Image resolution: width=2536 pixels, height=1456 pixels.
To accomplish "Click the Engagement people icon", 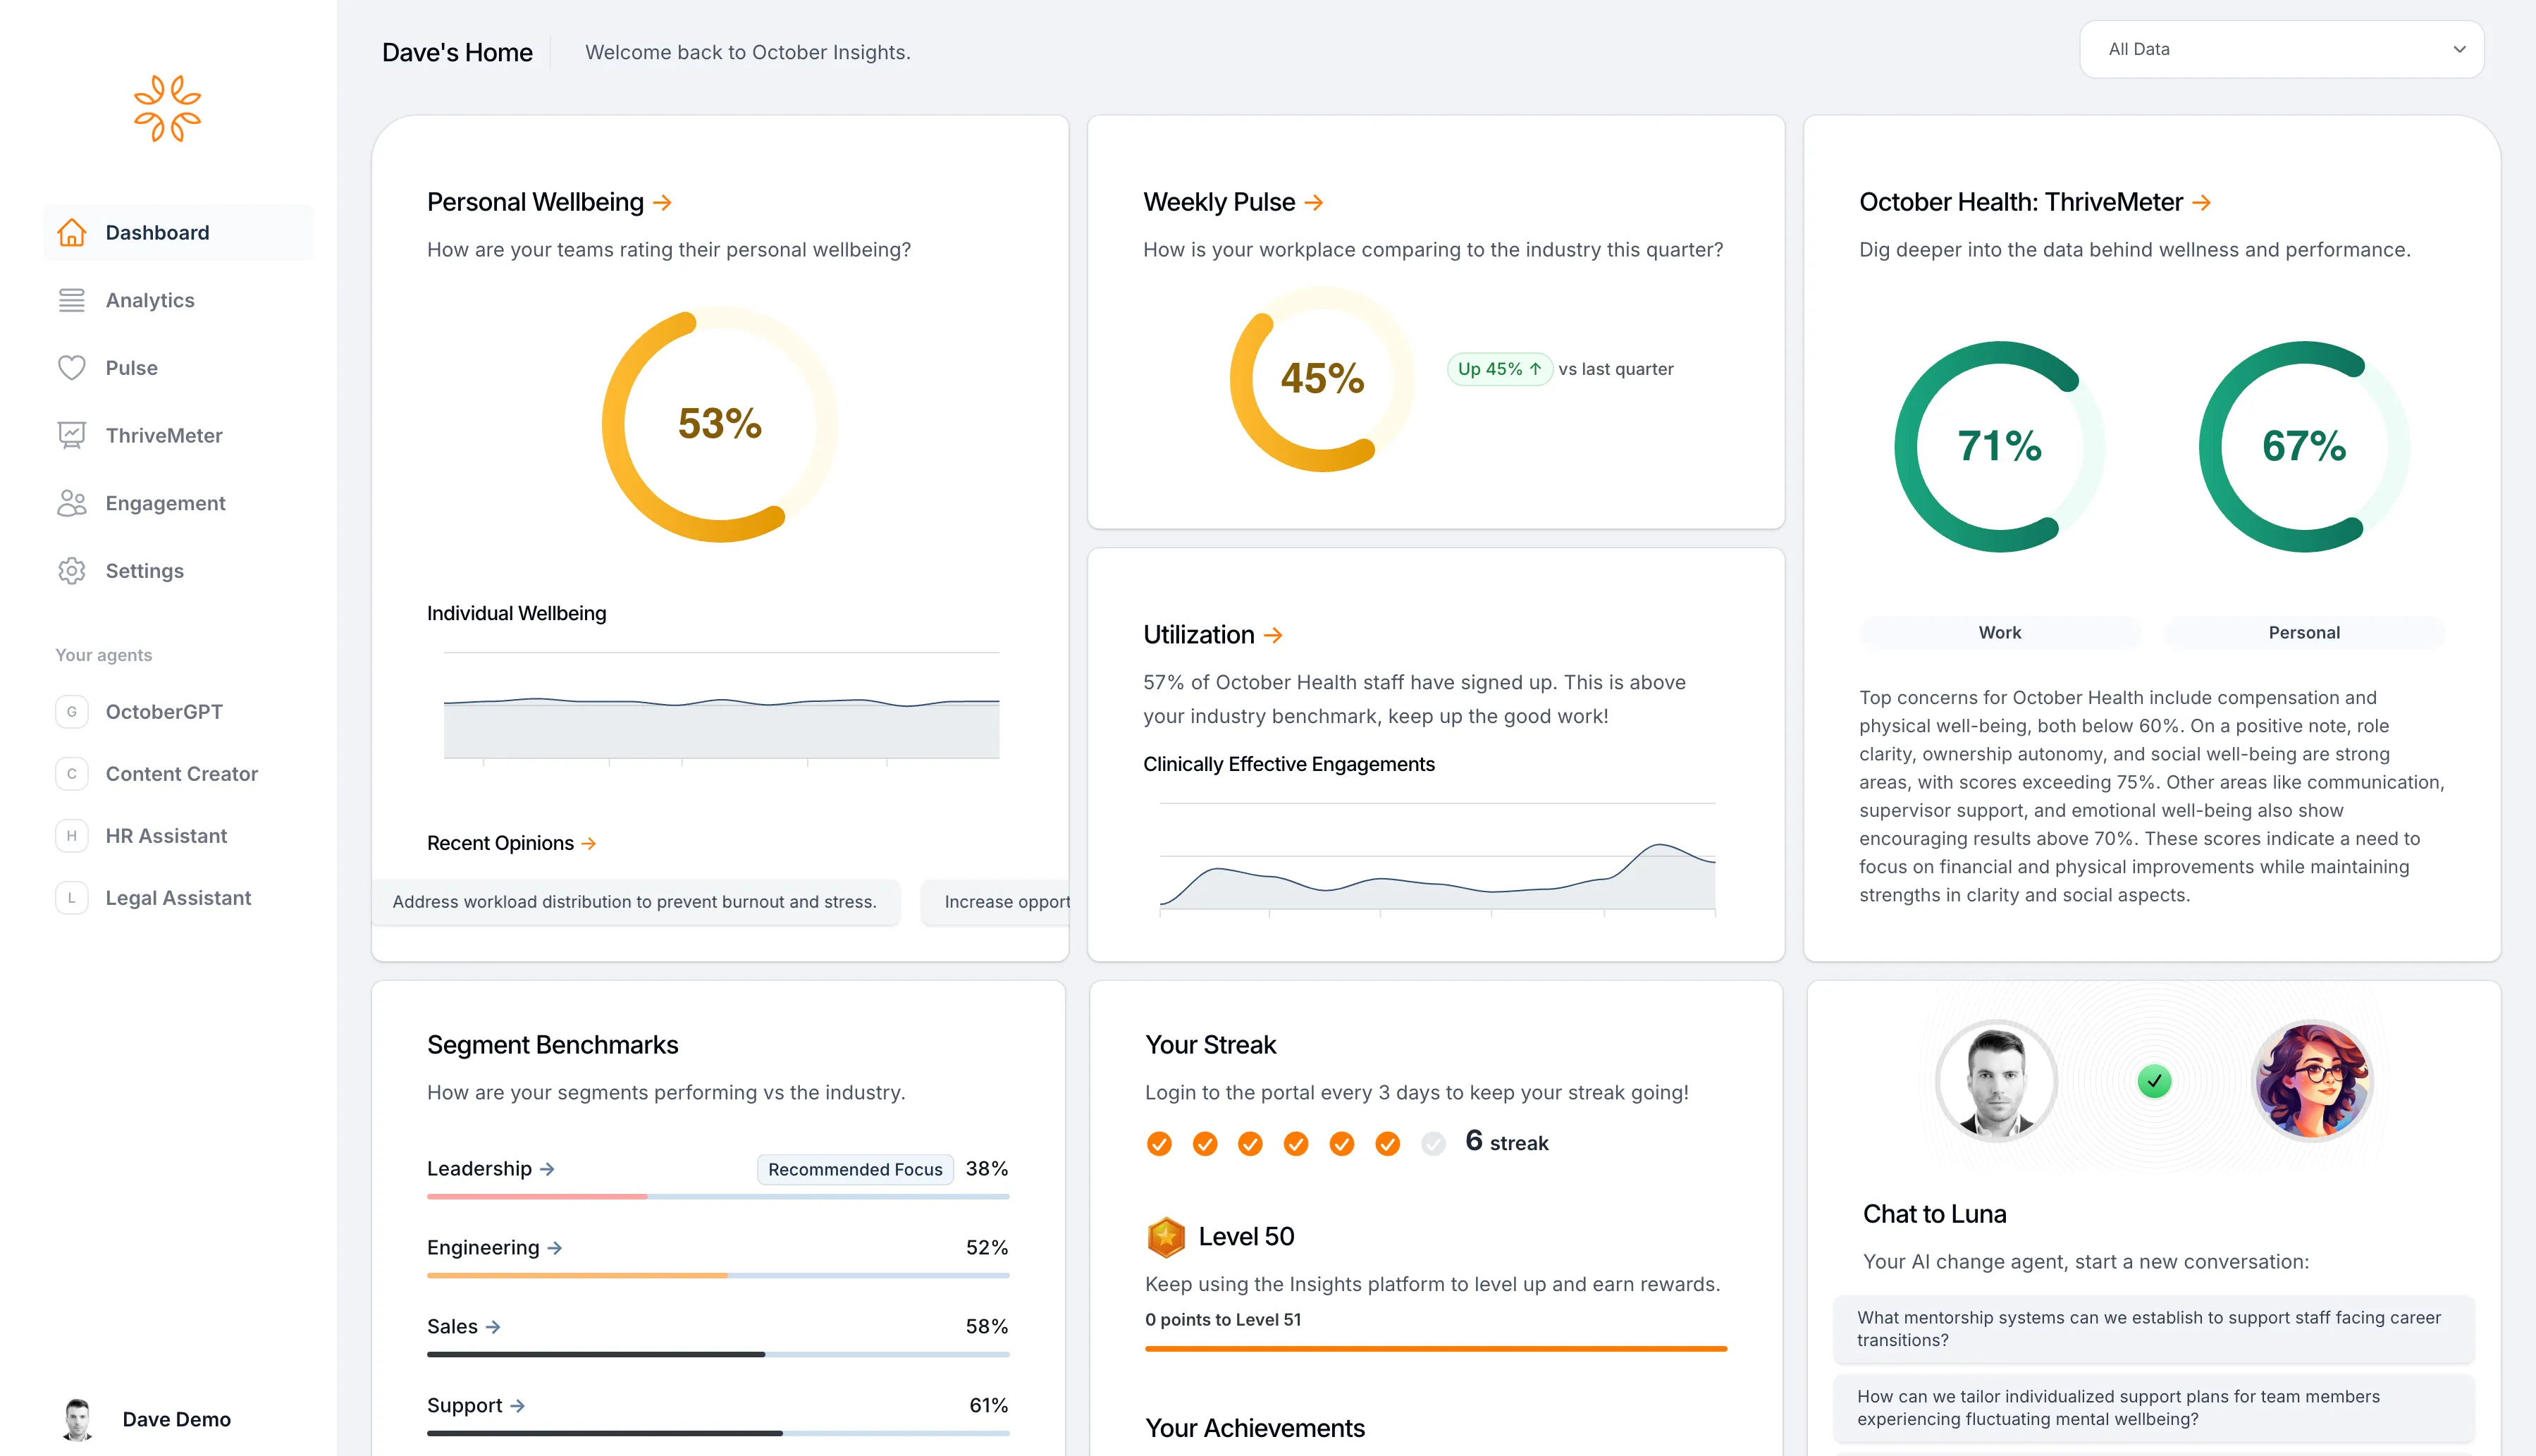I will click(72, 503).
